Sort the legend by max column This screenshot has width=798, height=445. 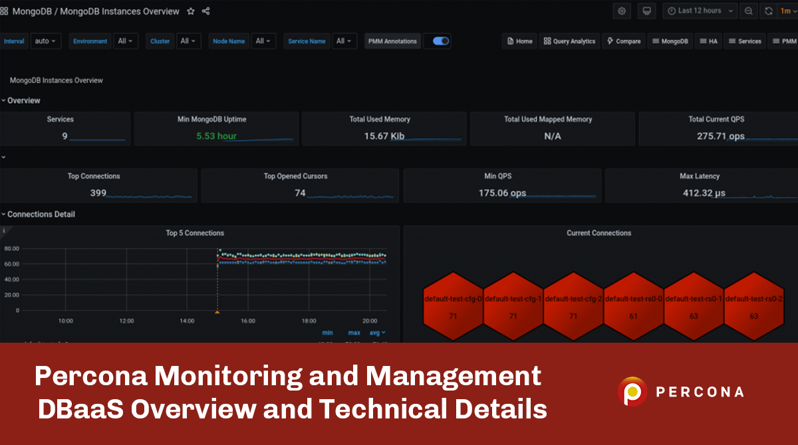[x=354, y=333]
